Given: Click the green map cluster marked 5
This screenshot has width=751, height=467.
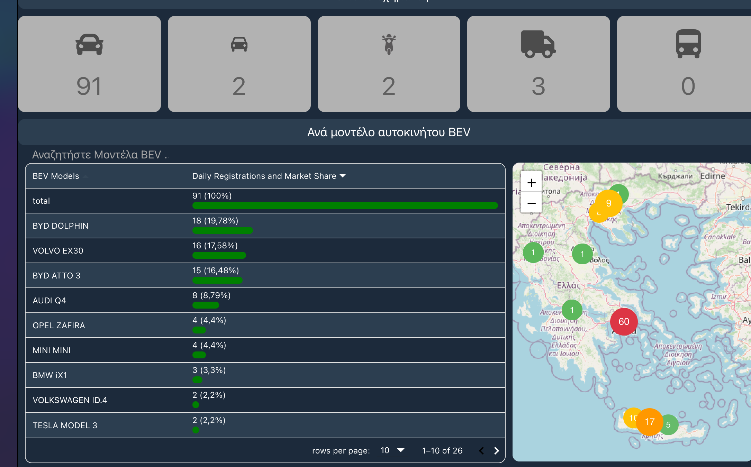Looking at the screenshot, I should tap(668, 425).
